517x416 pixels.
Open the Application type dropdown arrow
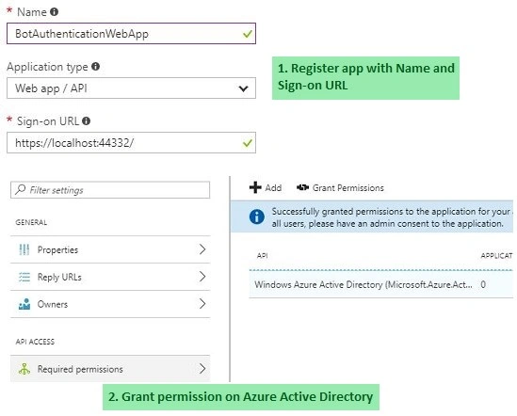point(243,88)
